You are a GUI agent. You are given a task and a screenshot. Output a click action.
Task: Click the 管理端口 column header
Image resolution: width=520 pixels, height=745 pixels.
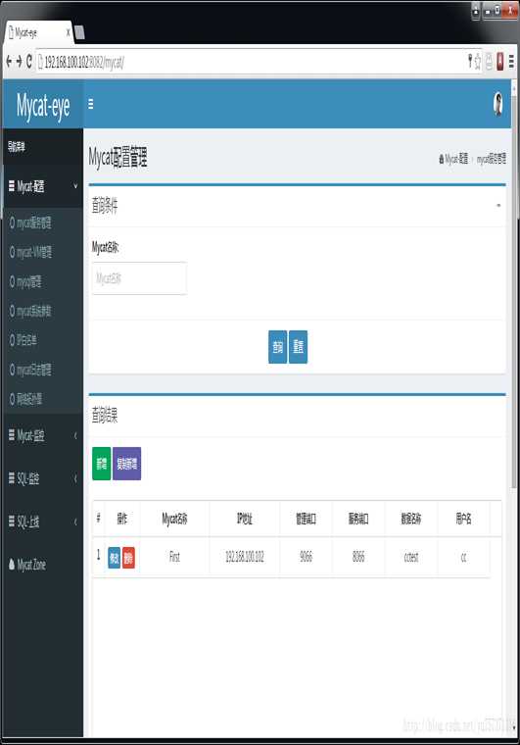click(306, 519)
